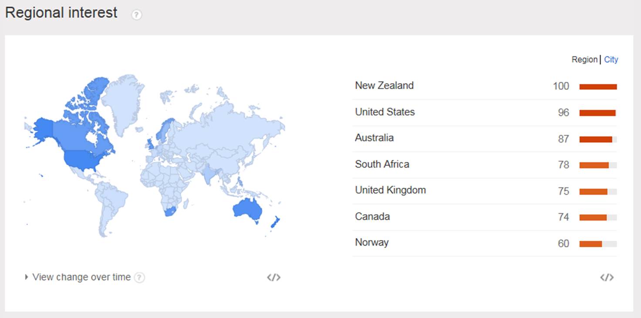Click the embed code icon below the region list

point(607,277)
